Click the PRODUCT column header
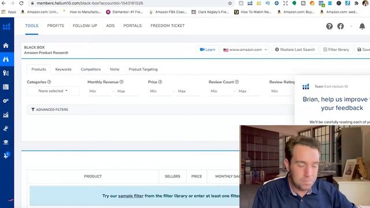The height and width of the screenshot is (208, 370). (x=92, y=176)
